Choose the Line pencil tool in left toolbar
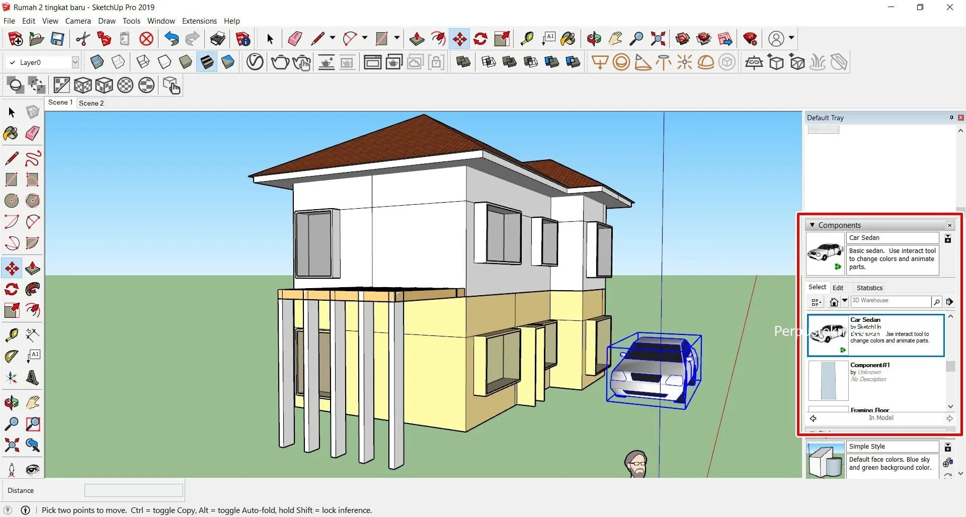The width and height of the screenshot is (966, 517). tap(11, 158)
